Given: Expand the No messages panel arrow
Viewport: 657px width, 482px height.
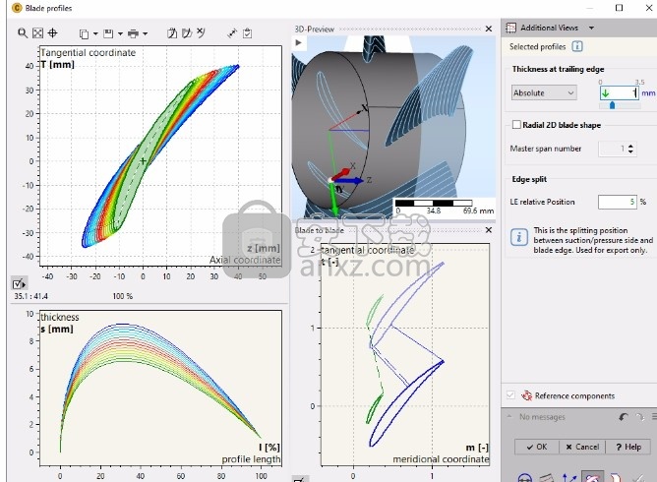Looking at the screenshot, I should coord(509,416).
